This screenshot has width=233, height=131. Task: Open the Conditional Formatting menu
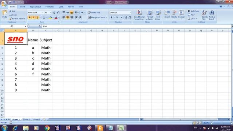coord(139,15)
